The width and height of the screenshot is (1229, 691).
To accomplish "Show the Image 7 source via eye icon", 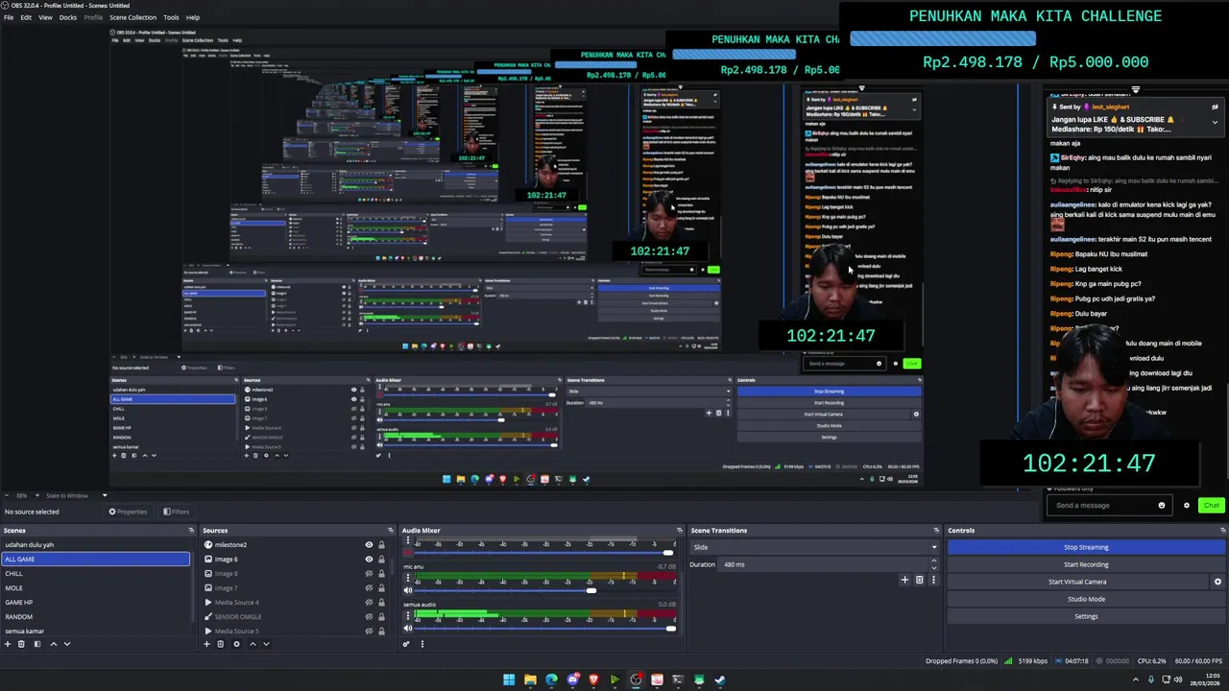I will [x=369, y=588].
